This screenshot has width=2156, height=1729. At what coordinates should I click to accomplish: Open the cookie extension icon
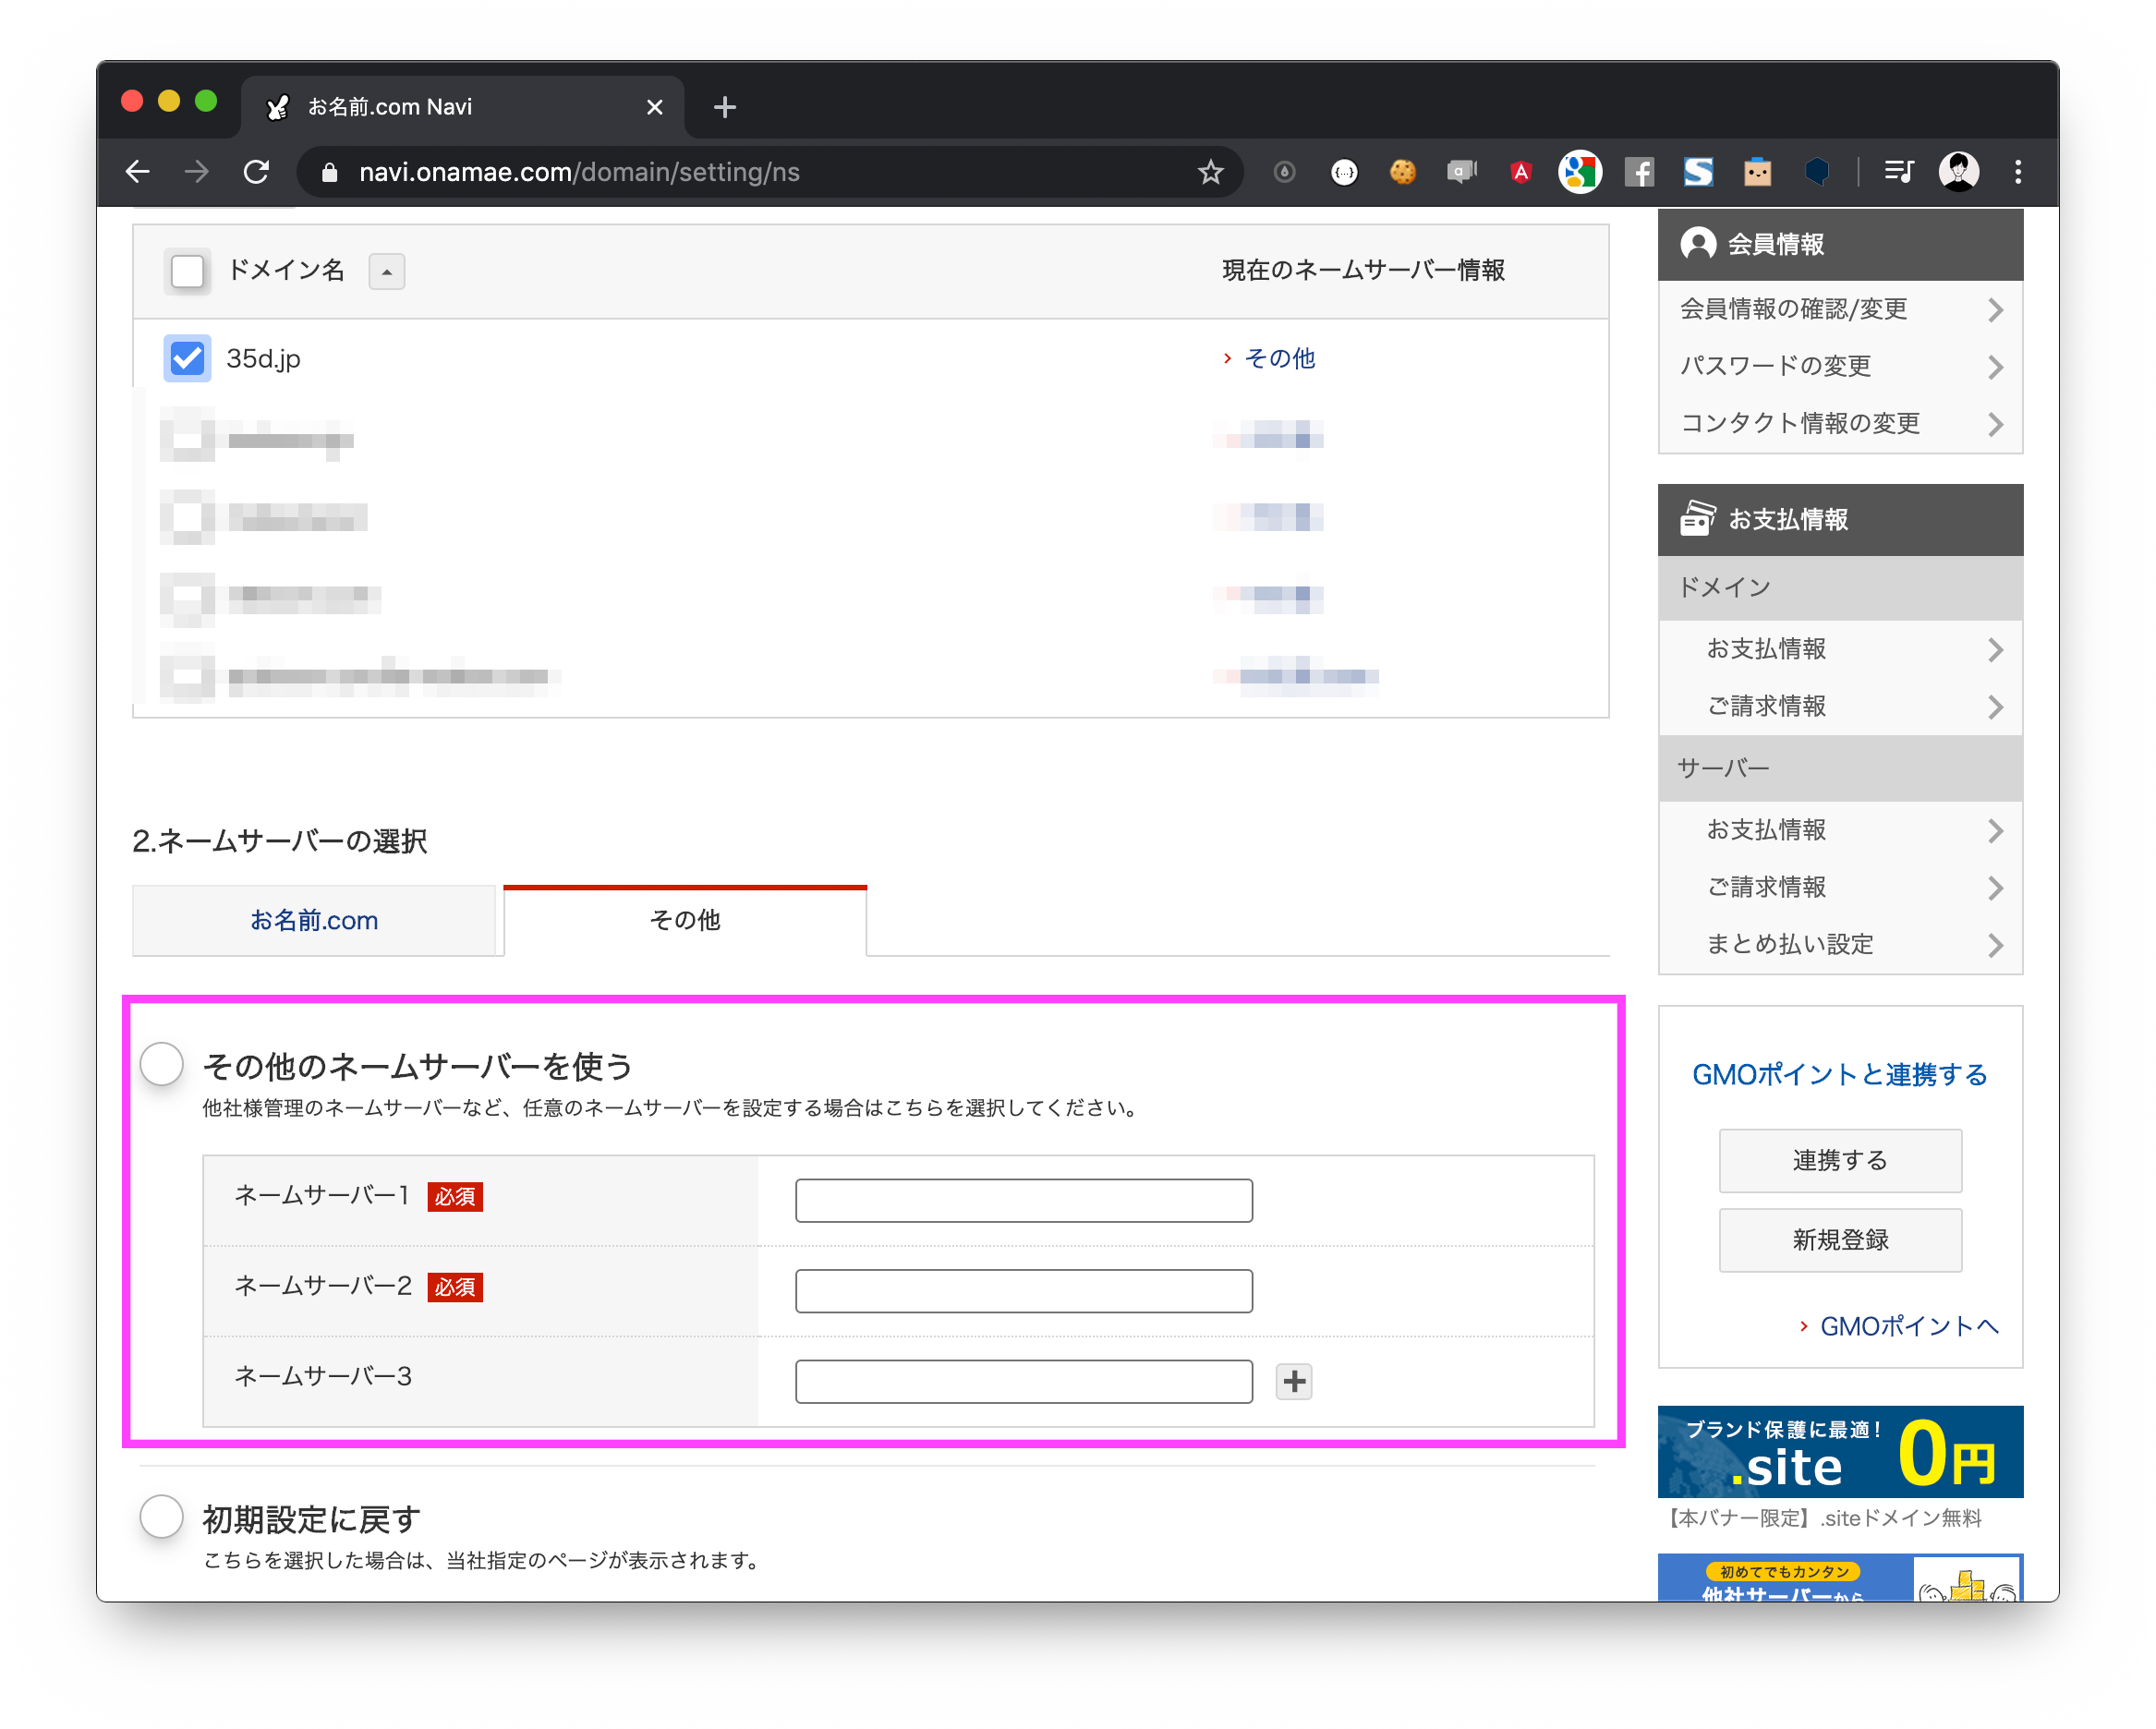pyautogui.click(x=1403, y=172)
